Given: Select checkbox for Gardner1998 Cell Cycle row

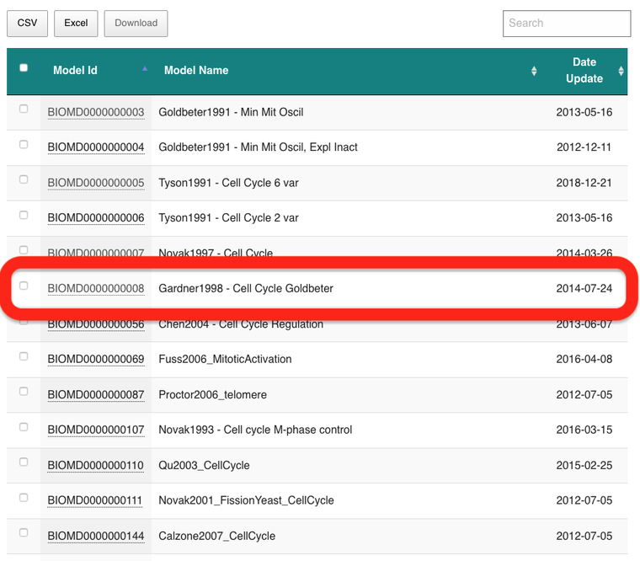Looking at the screenshot, I should (24, 286).
